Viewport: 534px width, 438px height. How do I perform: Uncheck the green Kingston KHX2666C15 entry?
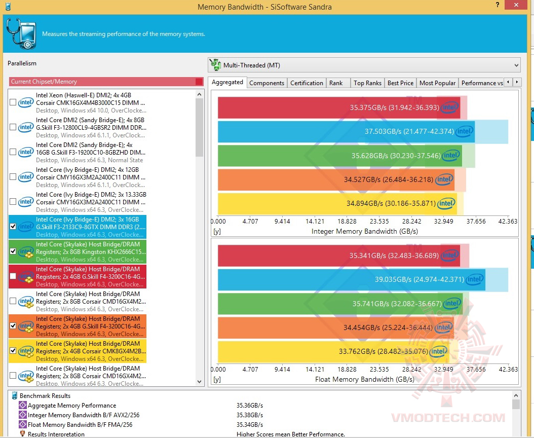coord(13,251)
